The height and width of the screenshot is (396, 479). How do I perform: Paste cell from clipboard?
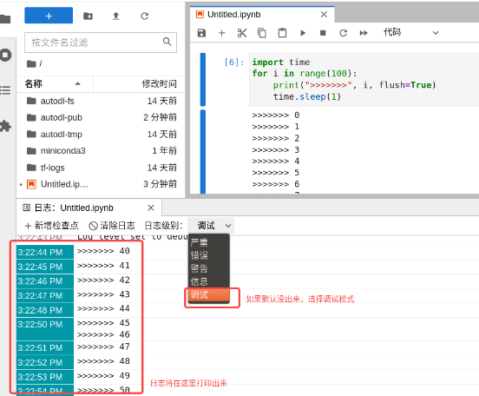click(x=282, y=33)
